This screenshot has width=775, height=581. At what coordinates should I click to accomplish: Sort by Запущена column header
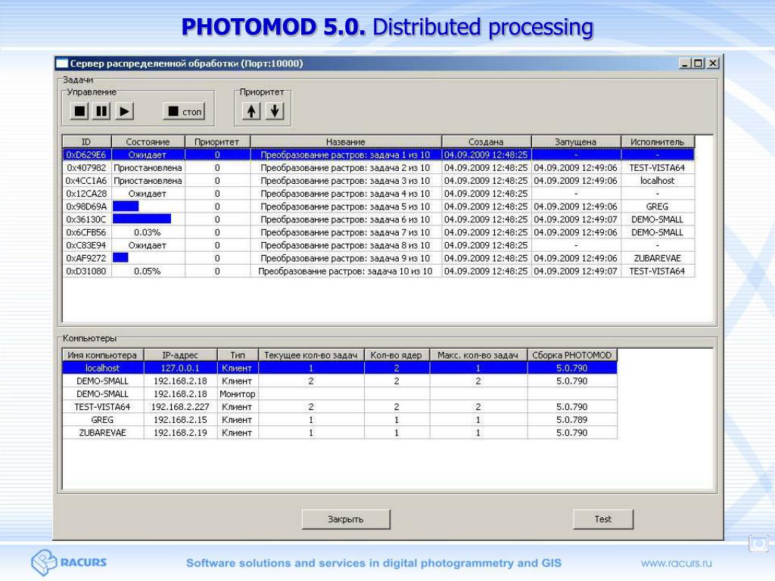[x=576, y=141]
